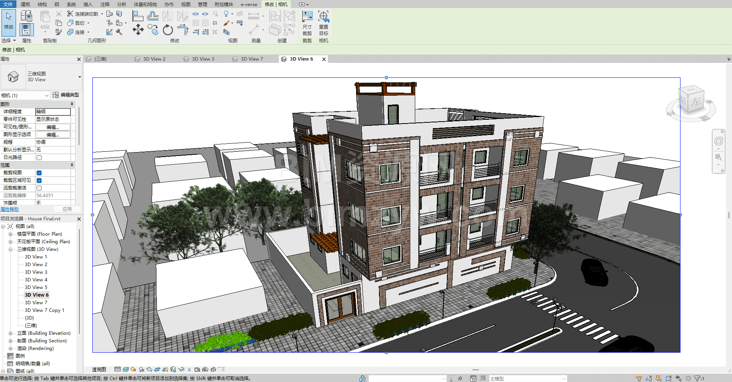The width and height of the screenshot is (732, 382).
Task: Open the 粘贴 Paste dropdown arrow
Action: 45,32
